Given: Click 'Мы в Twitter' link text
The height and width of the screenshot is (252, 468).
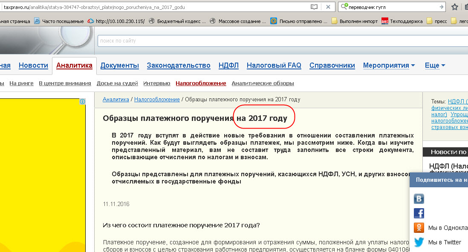Looking at the screenshot, I should 445,243.
